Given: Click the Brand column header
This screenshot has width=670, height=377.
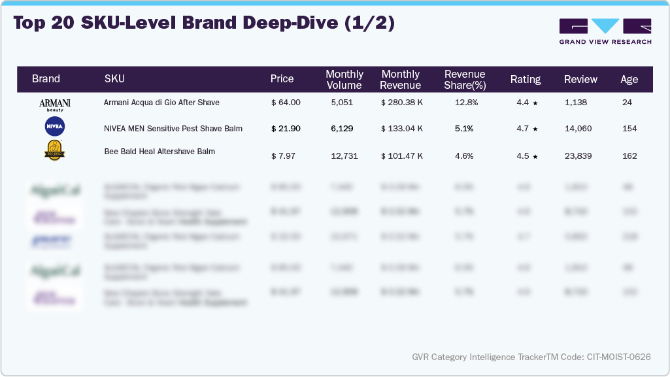Looking at the screenshot, I should coord(46,78).
